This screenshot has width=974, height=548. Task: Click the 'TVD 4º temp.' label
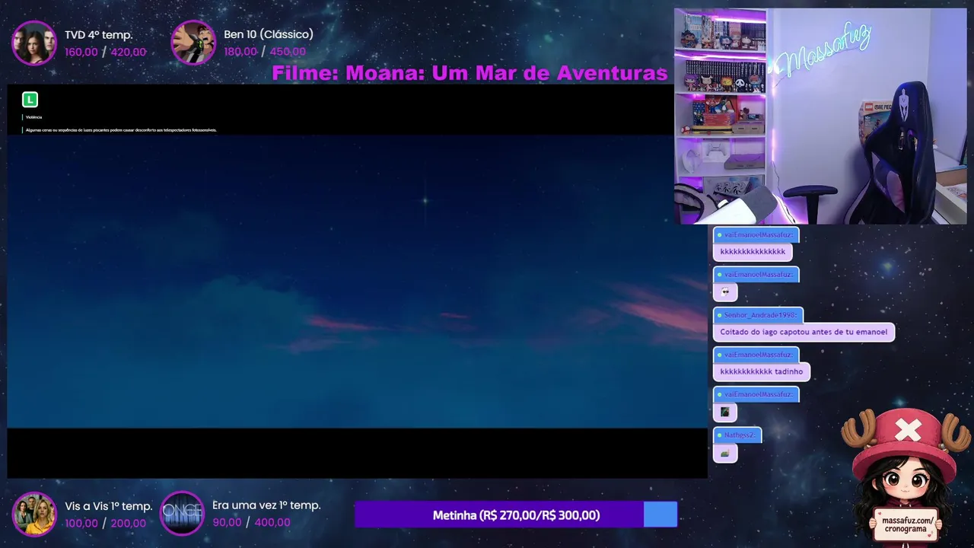click(99, 35)
